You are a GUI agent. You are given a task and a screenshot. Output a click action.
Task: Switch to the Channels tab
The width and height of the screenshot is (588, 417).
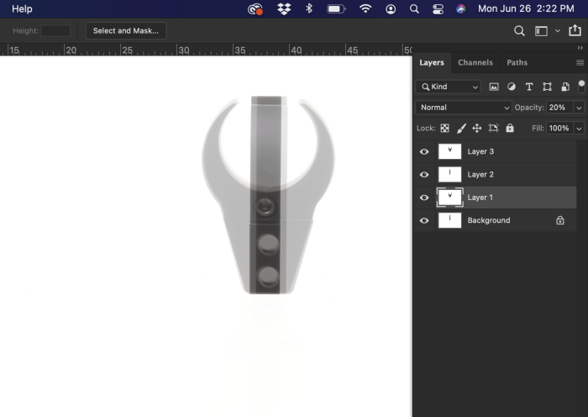click(475, 63)
